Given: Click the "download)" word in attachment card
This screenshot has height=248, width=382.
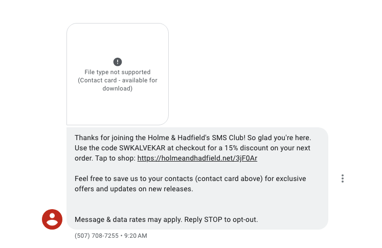Looking at the screenshot, I should pyautogui.click(x=118, y=88).
